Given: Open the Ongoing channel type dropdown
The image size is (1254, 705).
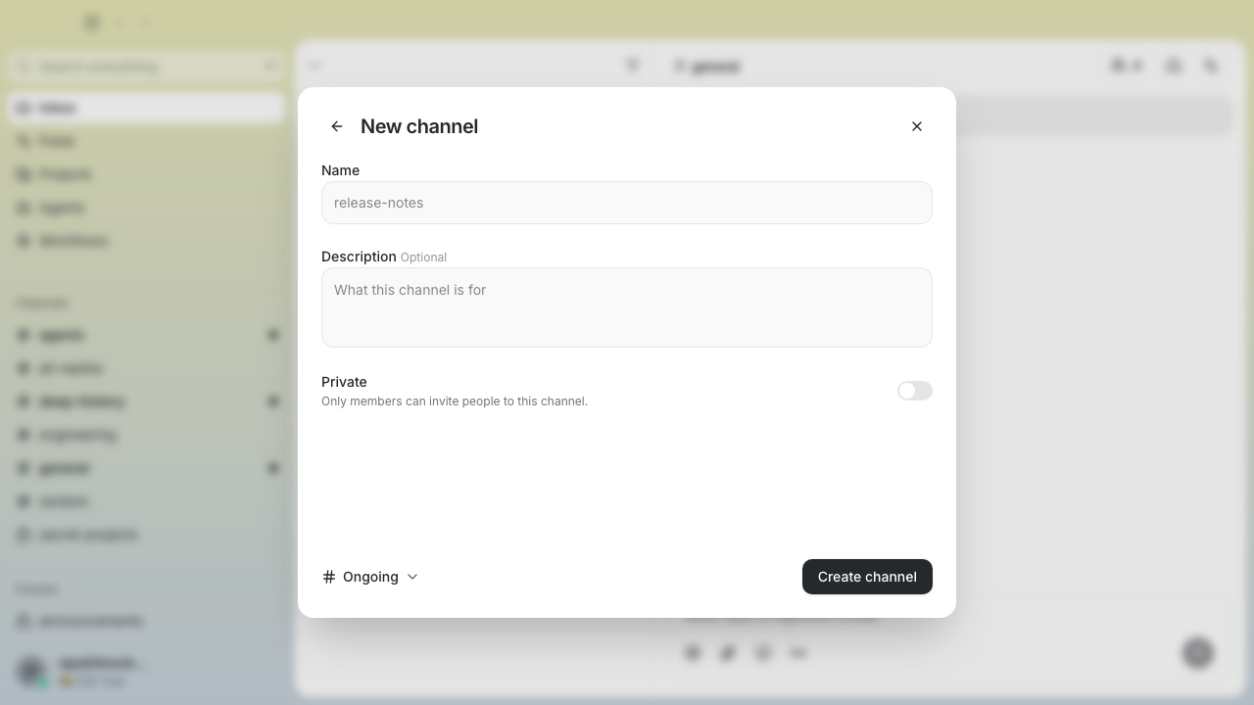Looking at the screenshot, I should [x=370, y=577].
